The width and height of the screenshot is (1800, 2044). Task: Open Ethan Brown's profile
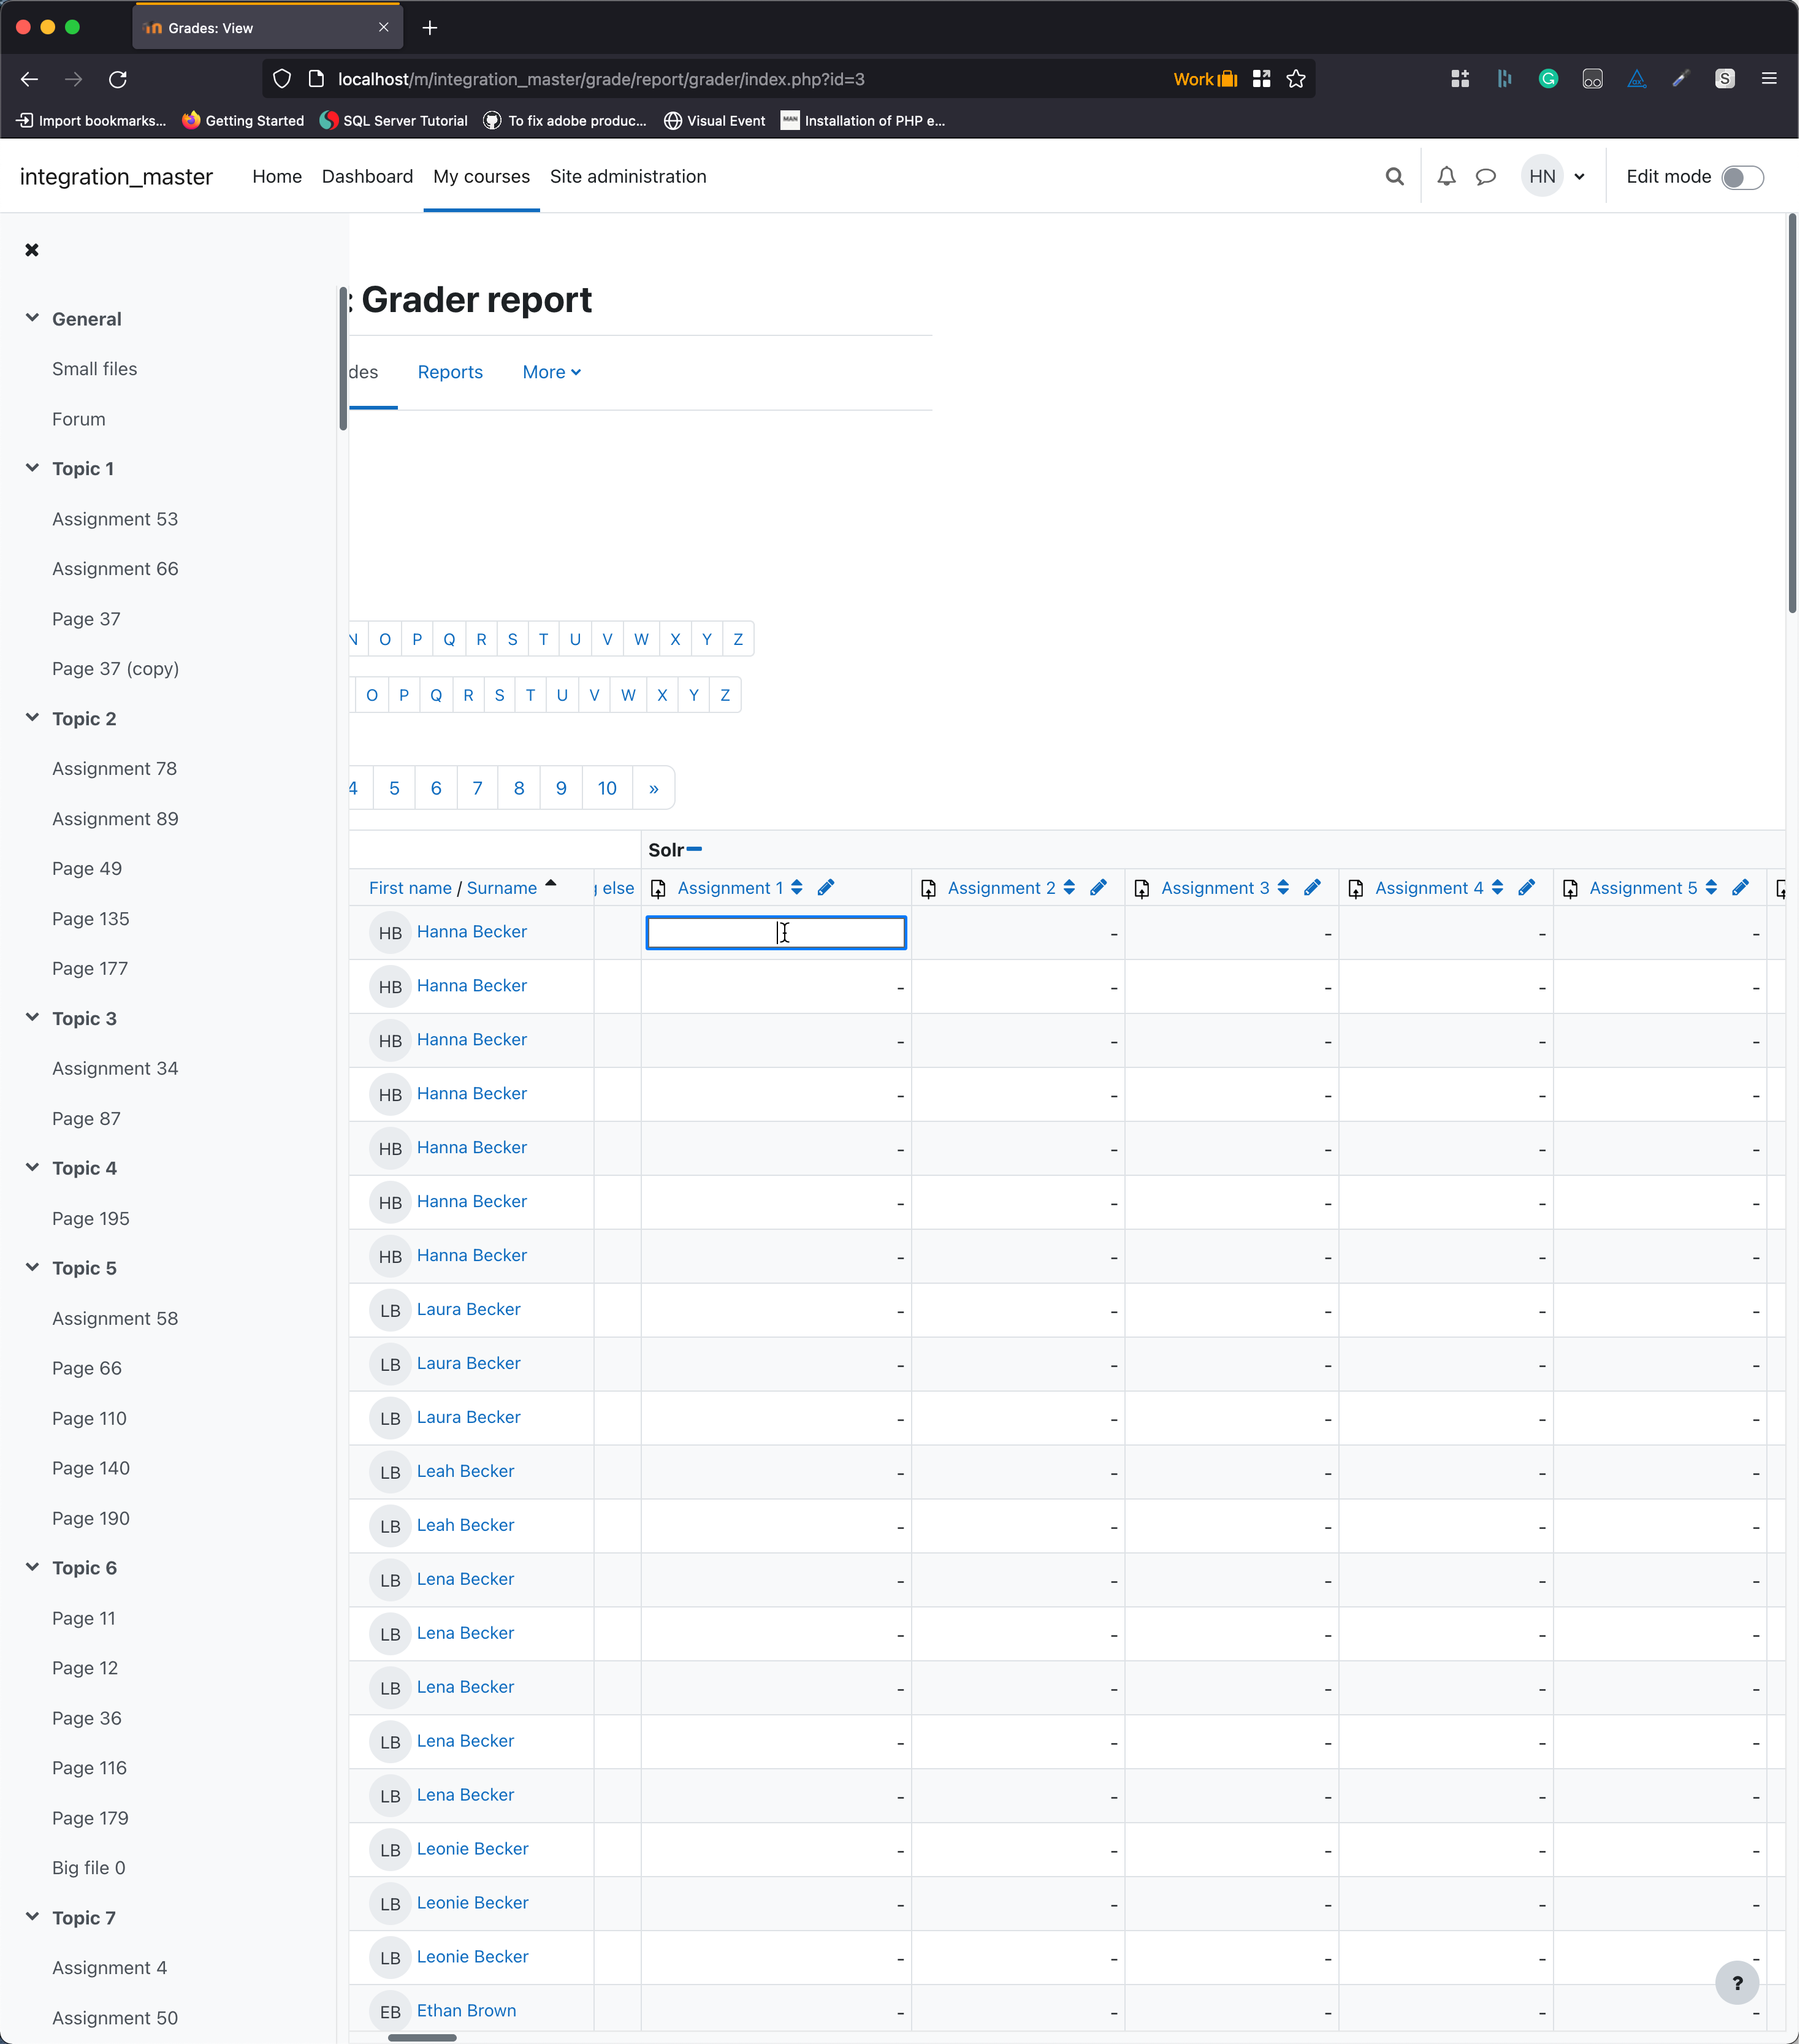tap(467, 2011)
